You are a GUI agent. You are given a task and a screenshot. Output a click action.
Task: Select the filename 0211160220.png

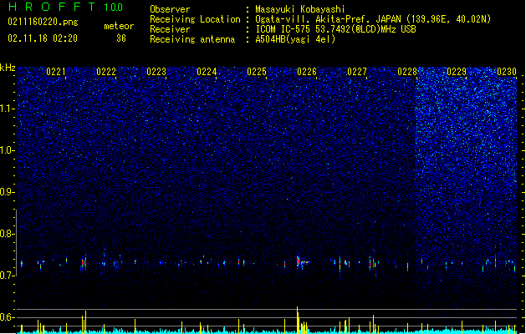pos(43,22)
